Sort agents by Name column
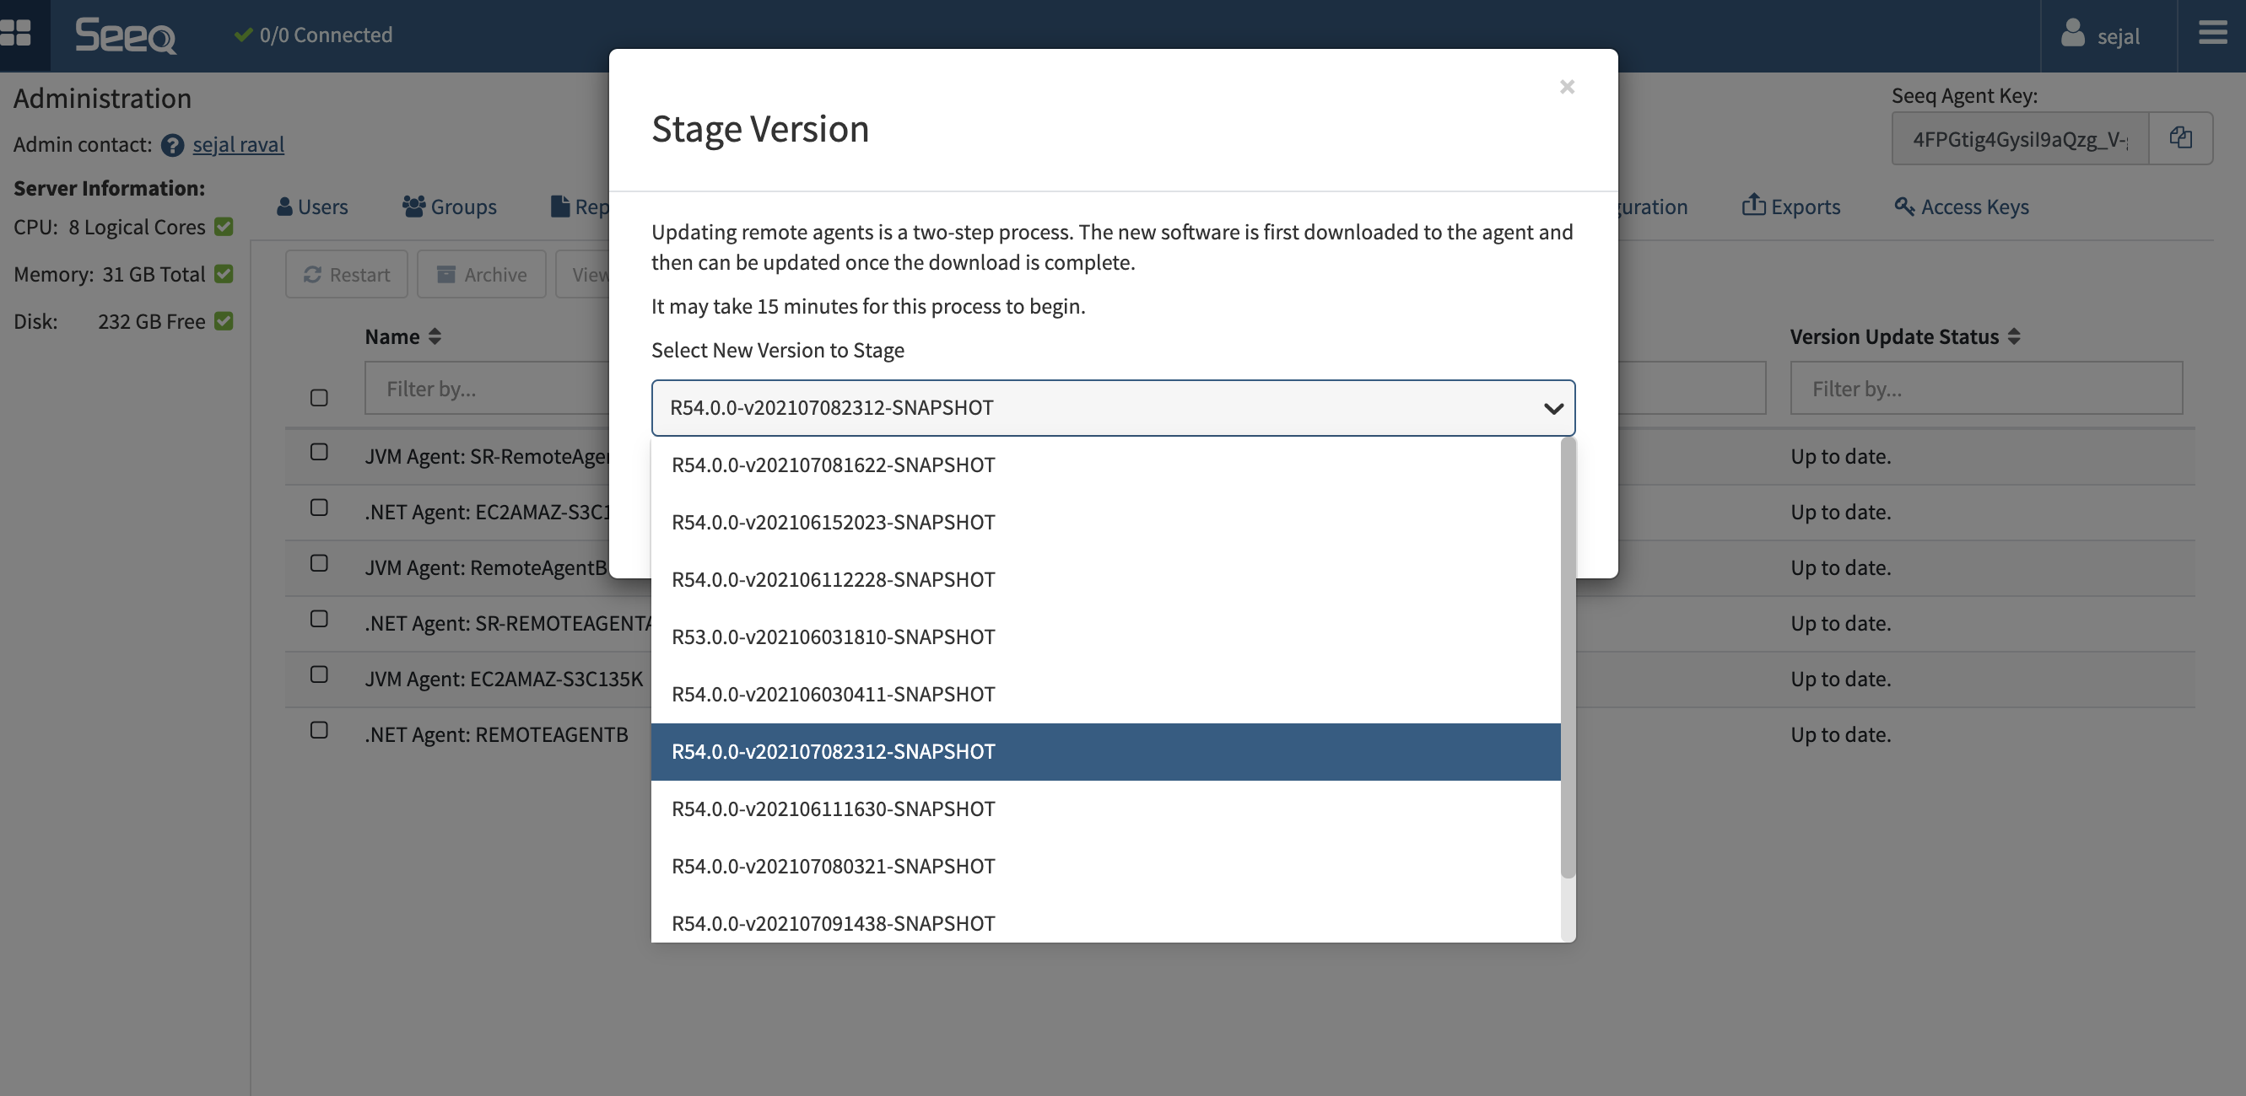 [434, 336]
